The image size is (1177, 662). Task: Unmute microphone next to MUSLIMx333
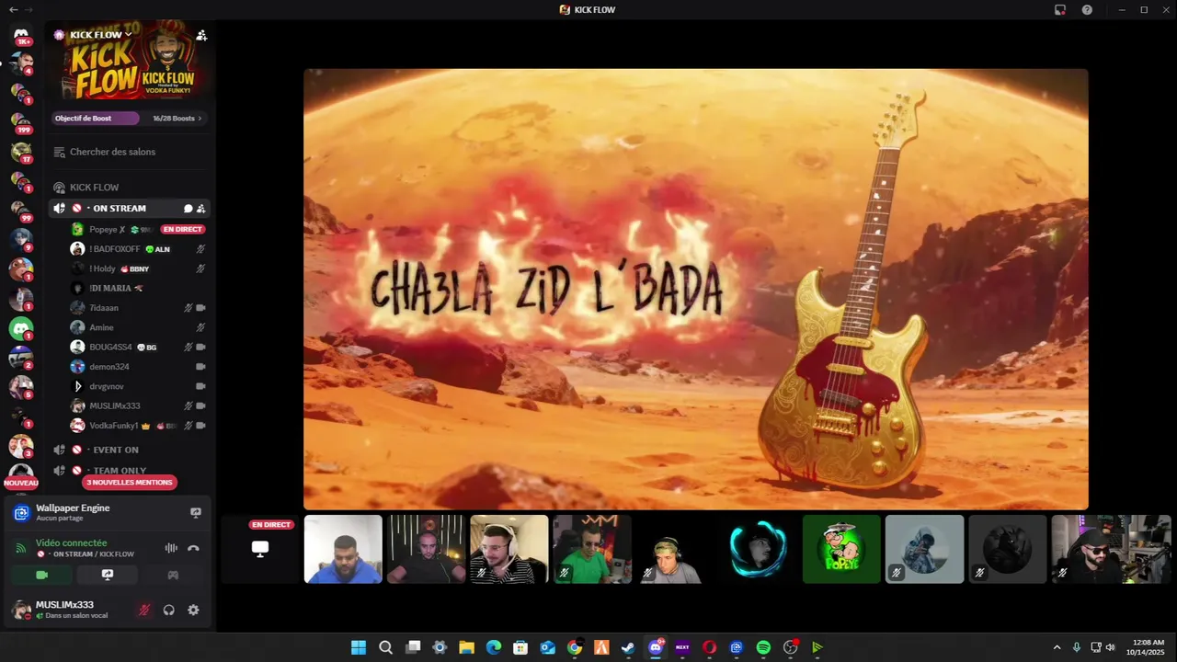(143, 610)
